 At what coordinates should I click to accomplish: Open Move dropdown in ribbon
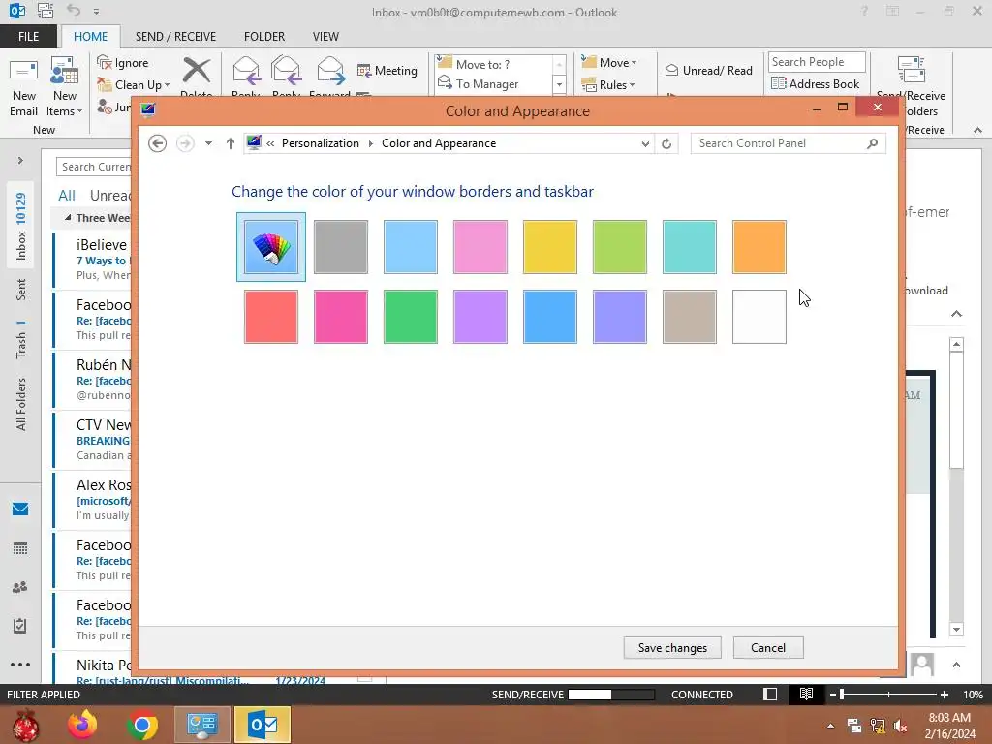pos(609,63)
